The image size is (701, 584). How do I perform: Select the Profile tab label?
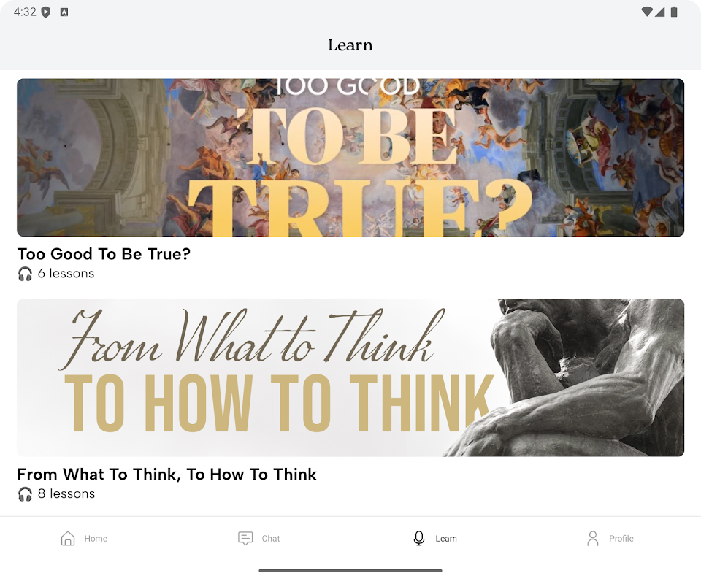point(621,539)
